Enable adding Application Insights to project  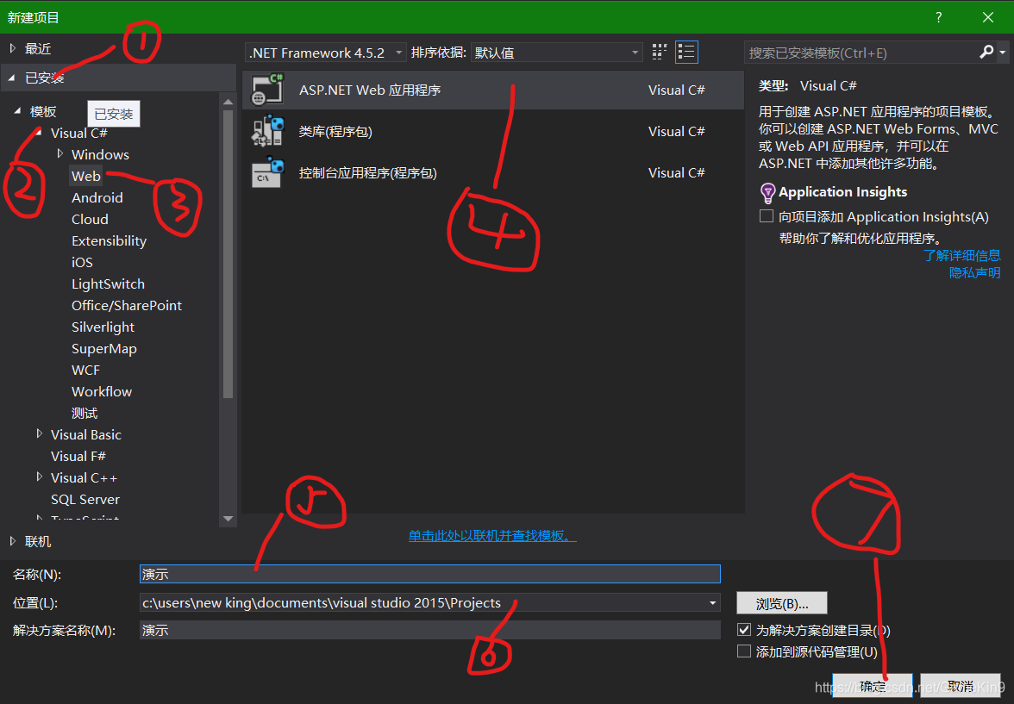[x=767, y=216]
